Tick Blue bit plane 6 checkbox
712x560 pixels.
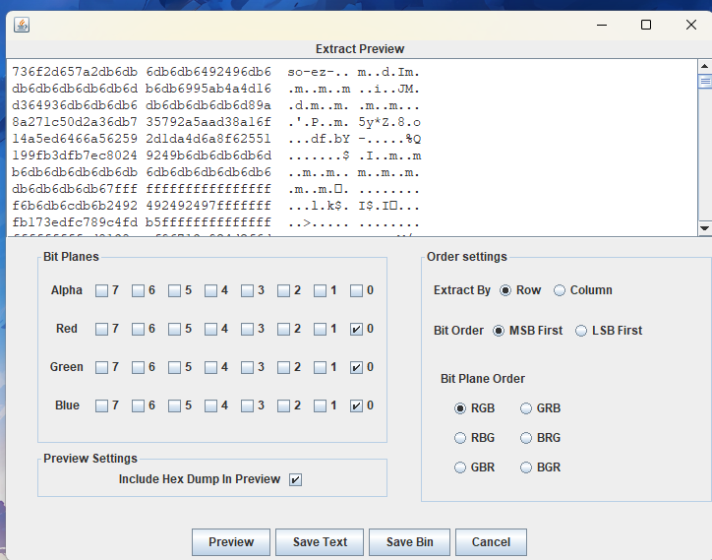(x=138, y=405)
